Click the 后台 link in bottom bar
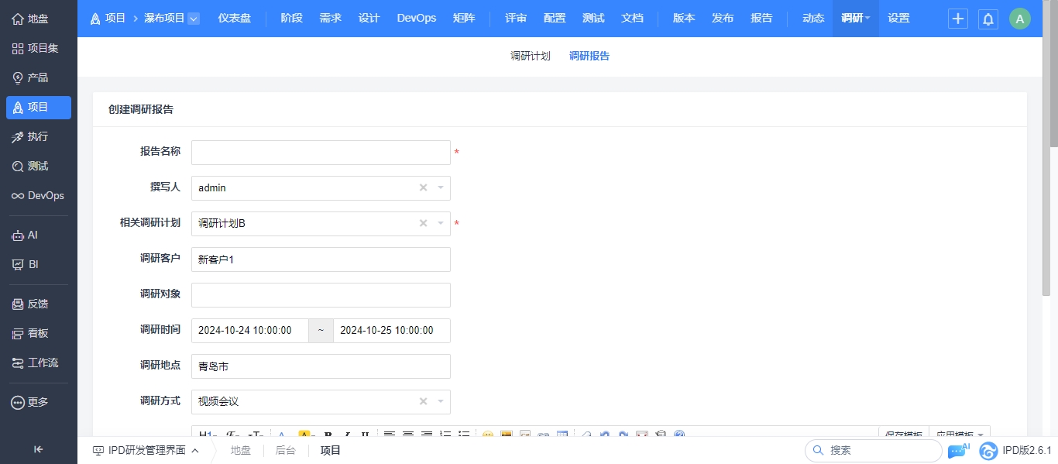The width and height of the screenshot is (1058, 464). [285, 450]
